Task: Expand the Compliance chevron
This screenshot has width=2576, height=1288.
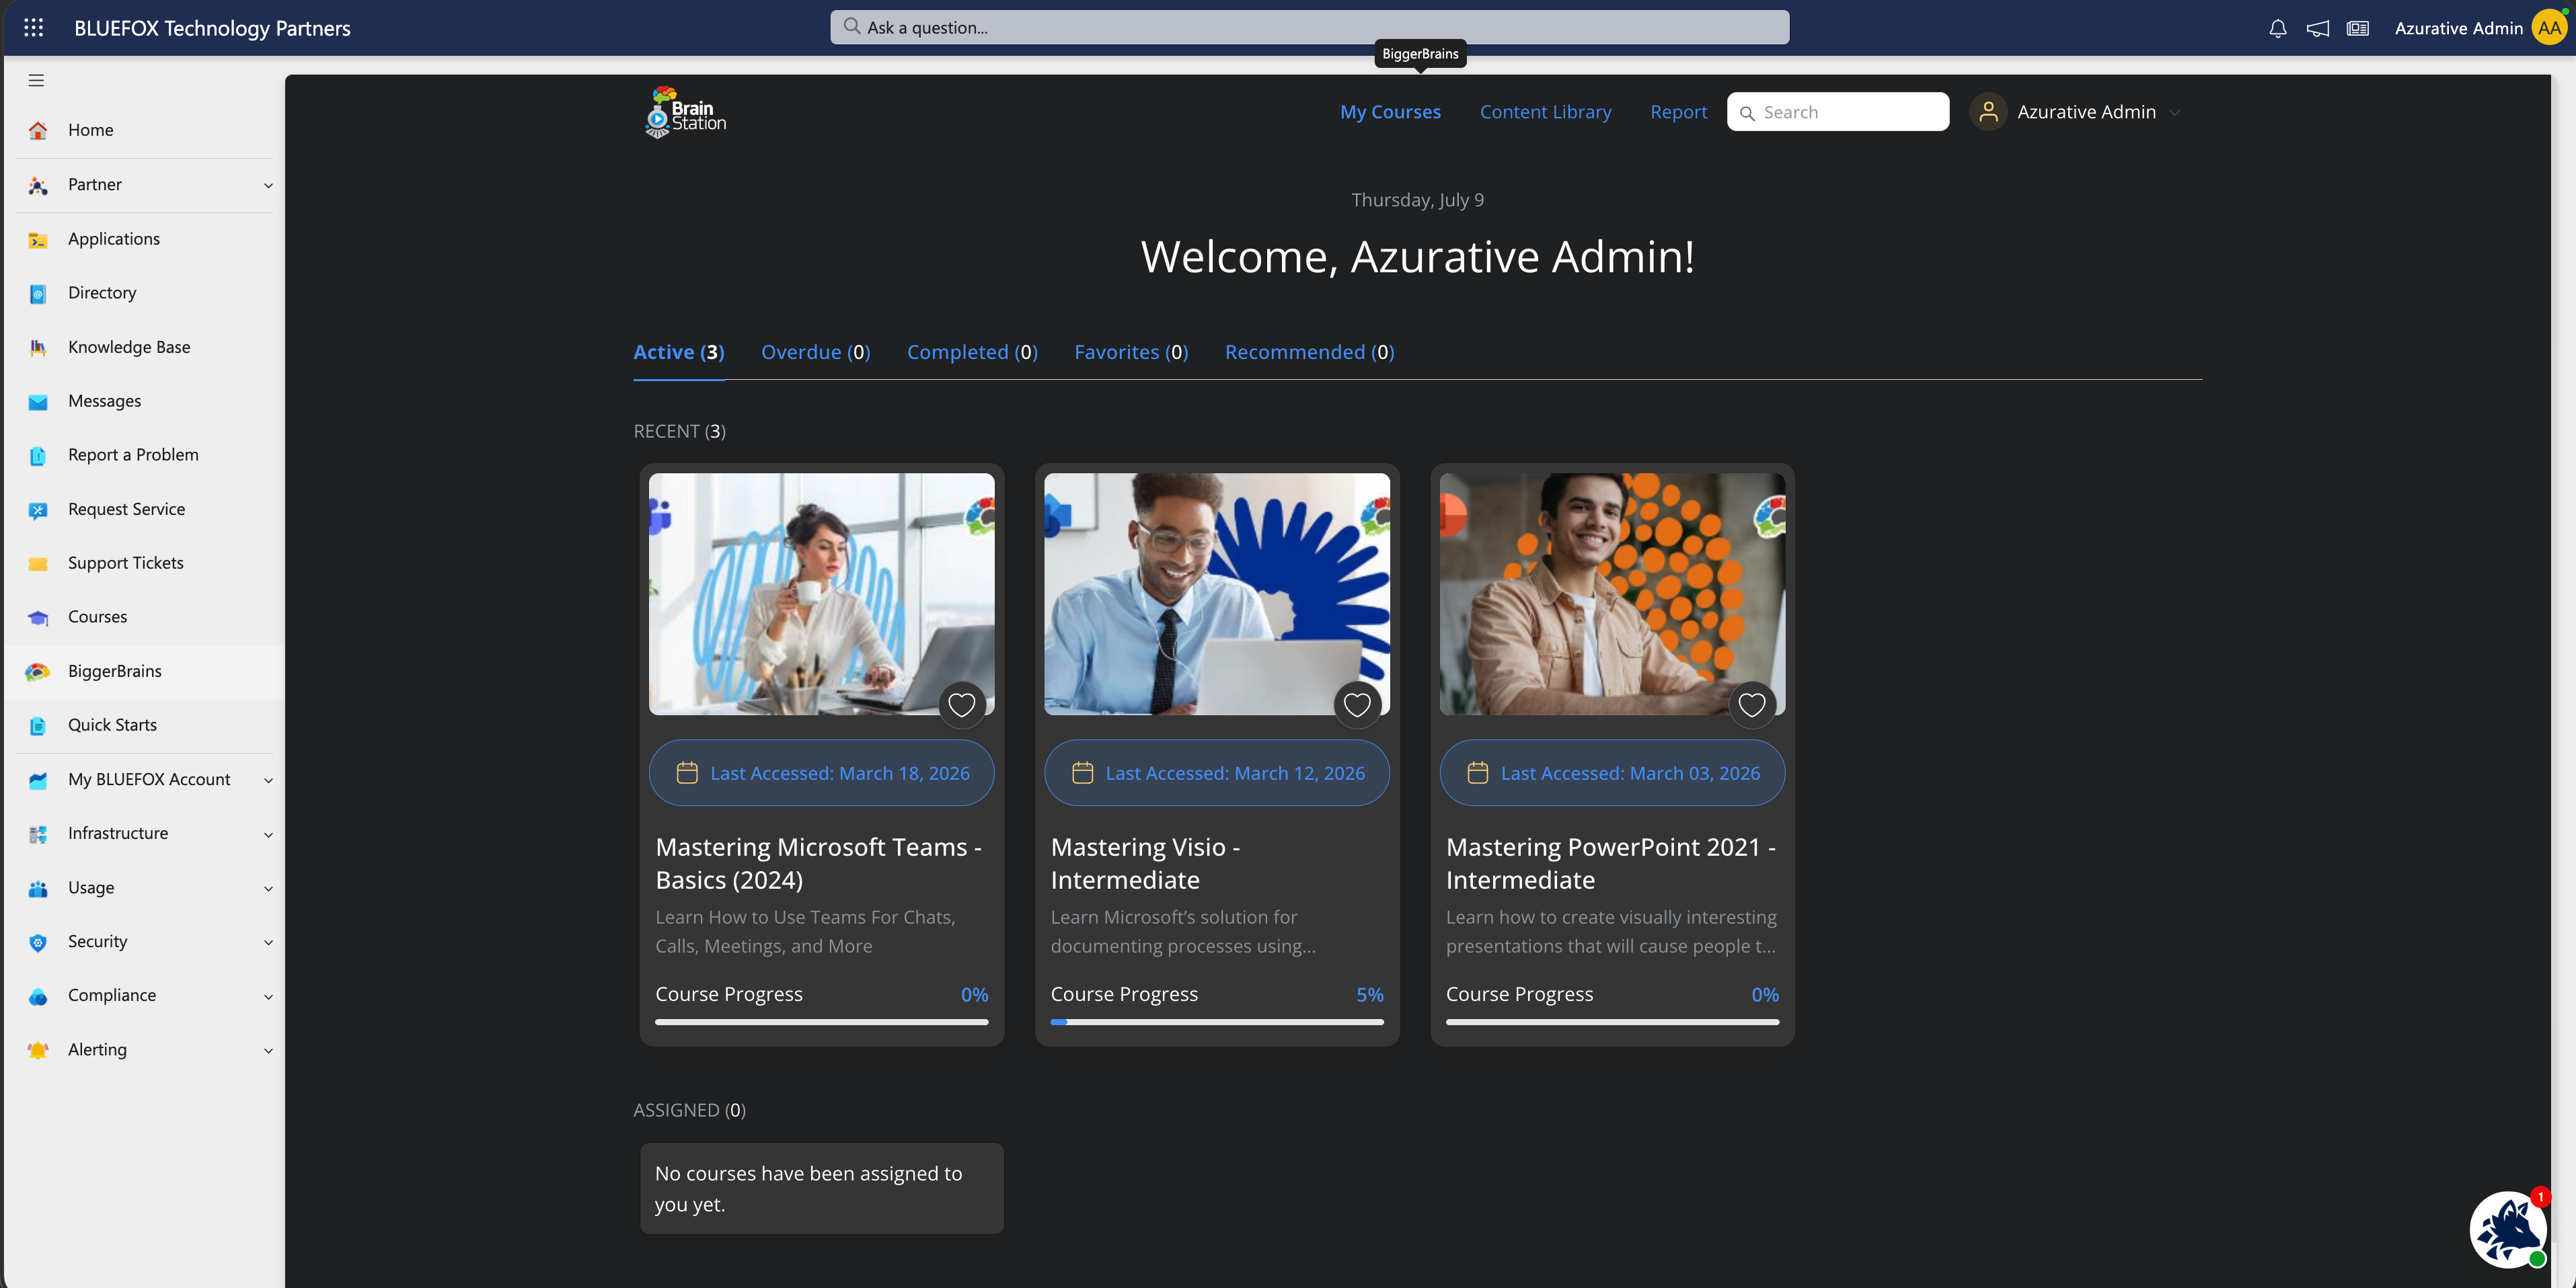Action: click(268, 996)
